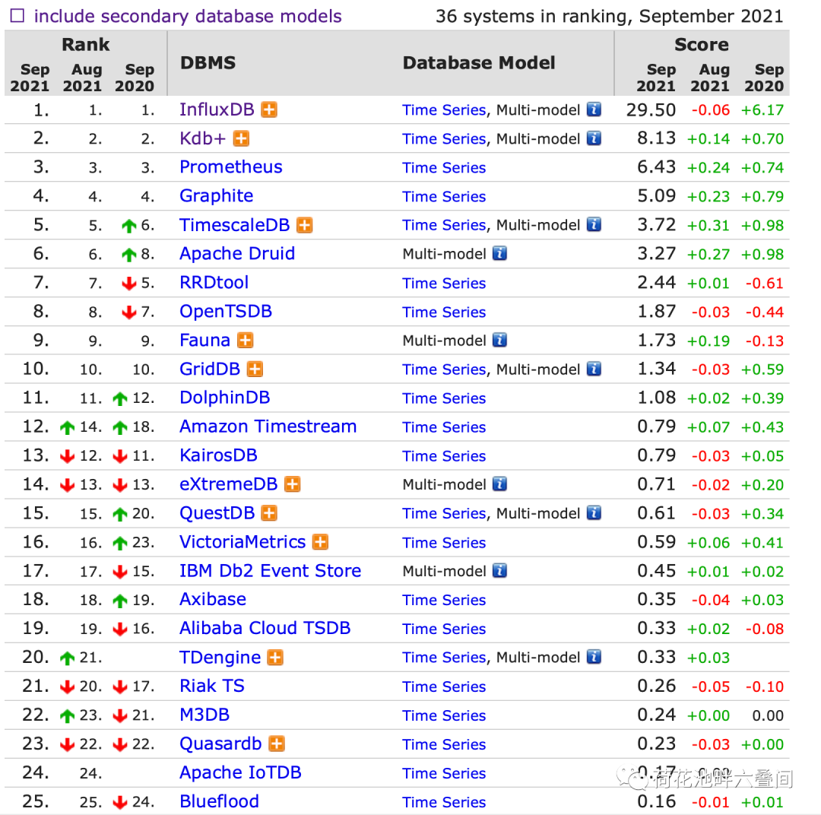Open the RRDtool link
This screenshot has height=815, width=821.
coord(214,282)
